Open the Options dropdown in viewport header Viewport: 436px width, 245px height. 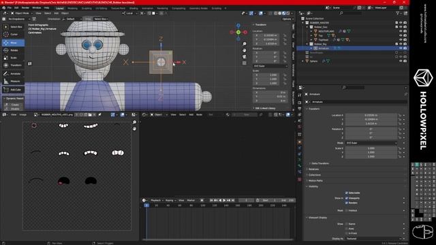287,19
